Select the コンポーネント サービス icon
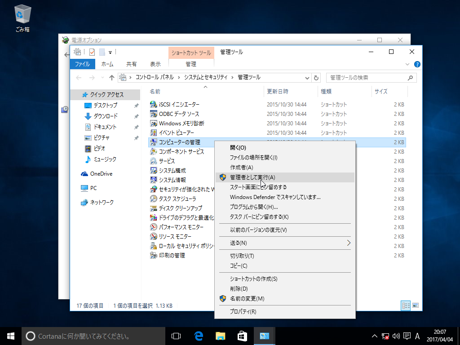Viewport: 460px width, 345px height. point(153,152)
